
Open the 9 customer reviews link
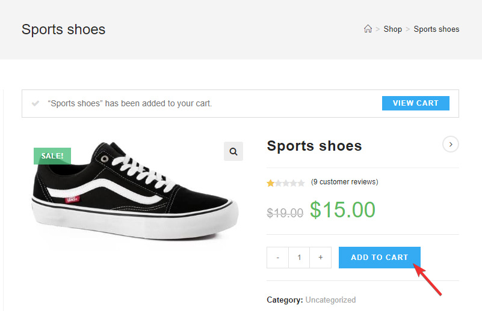coord(345,182)
